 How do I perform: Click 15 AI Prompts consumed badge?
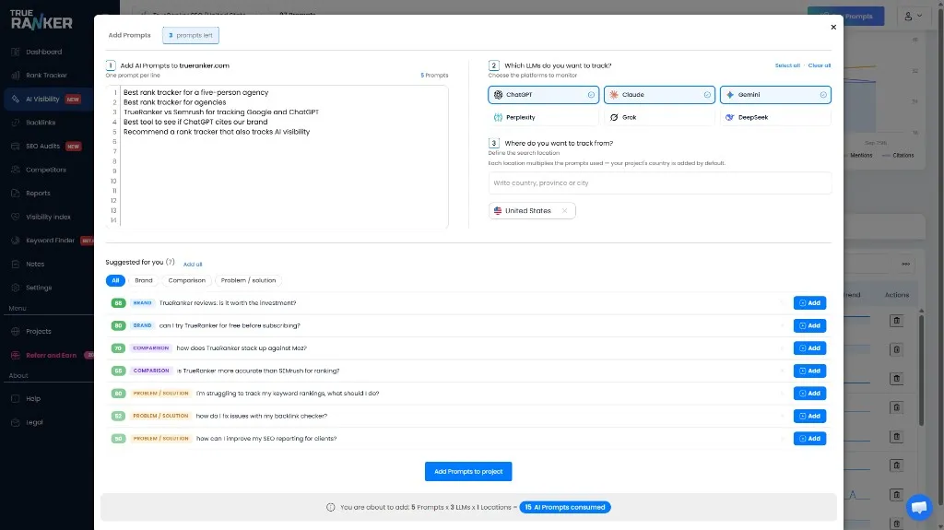point(565,507)
